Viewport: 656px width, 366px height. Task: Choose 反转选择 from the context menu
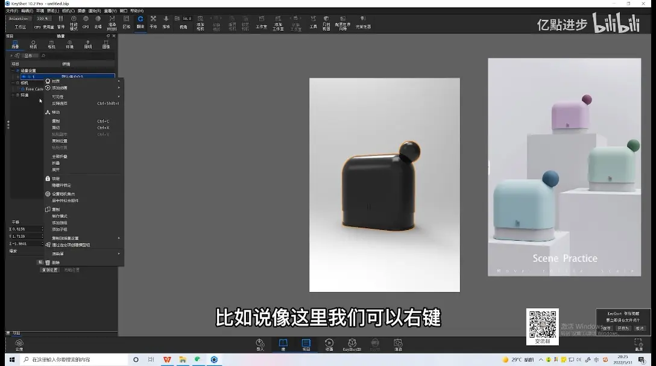tap(83, 103)
